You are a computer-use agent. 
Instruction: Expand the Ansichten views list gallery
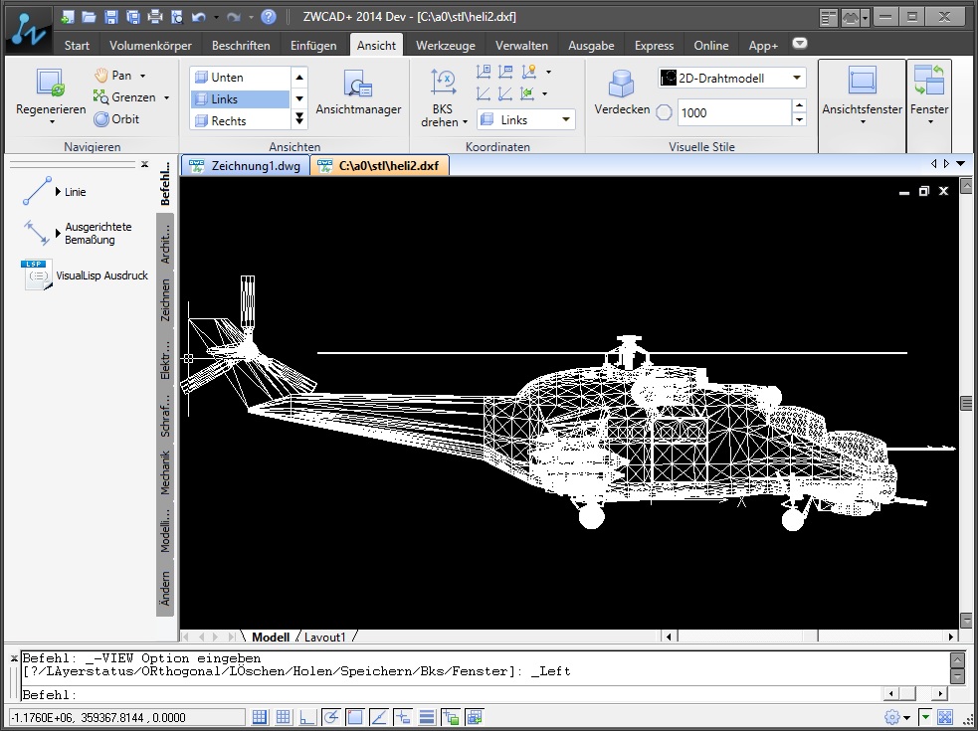pyautogui.click(x=299, y=119)
